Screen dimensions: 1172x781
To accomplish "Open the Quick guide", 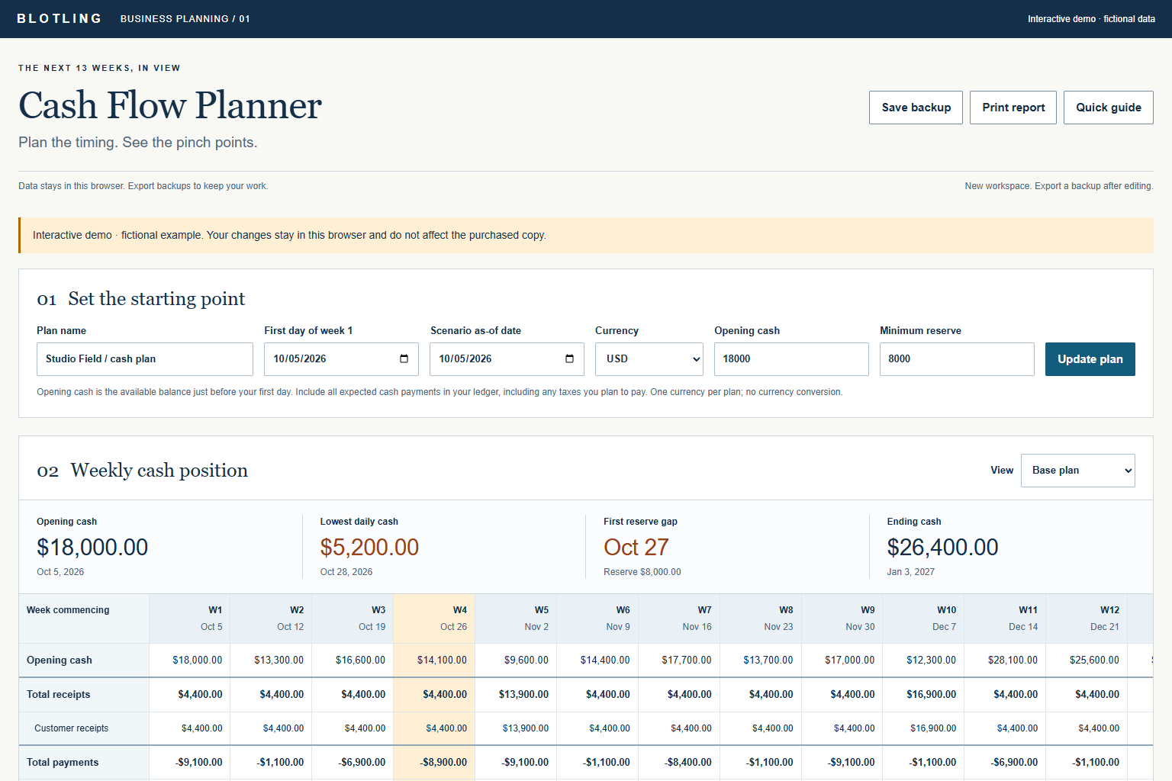I will [1109, 108].
